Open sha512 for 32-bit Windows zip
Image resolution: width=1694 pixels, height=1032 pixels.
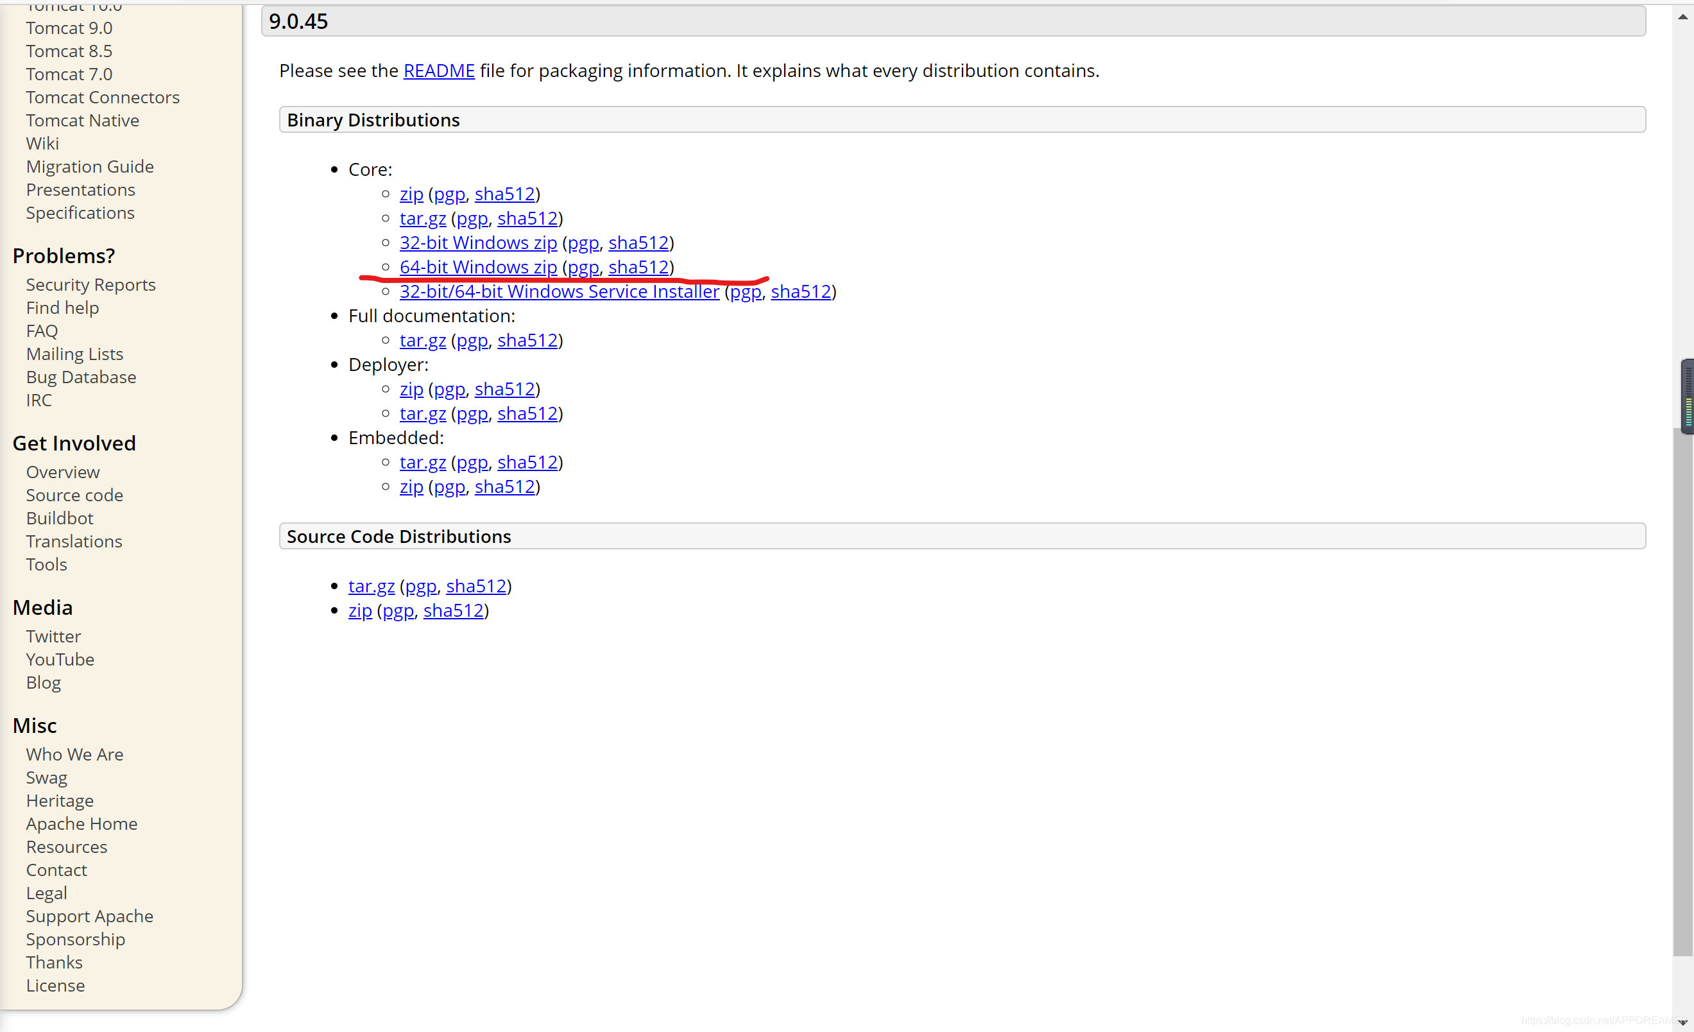638,242
